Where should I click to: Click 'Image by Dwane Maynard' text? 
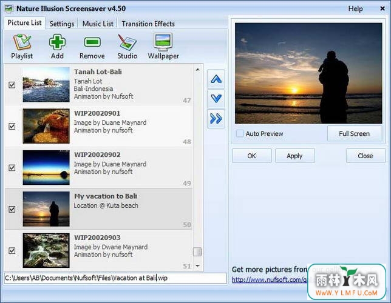(x=110, y=247)
